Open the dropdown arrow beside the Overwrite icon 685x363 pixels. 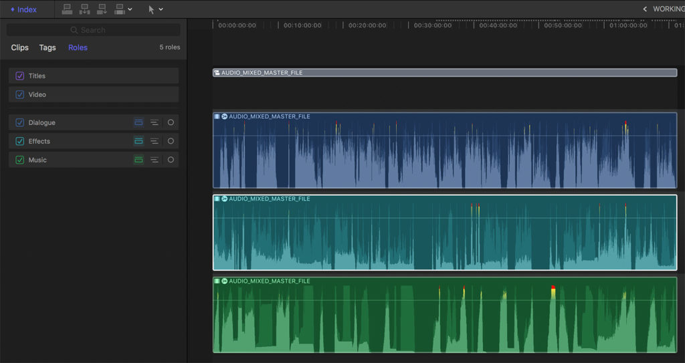(130, 9)
